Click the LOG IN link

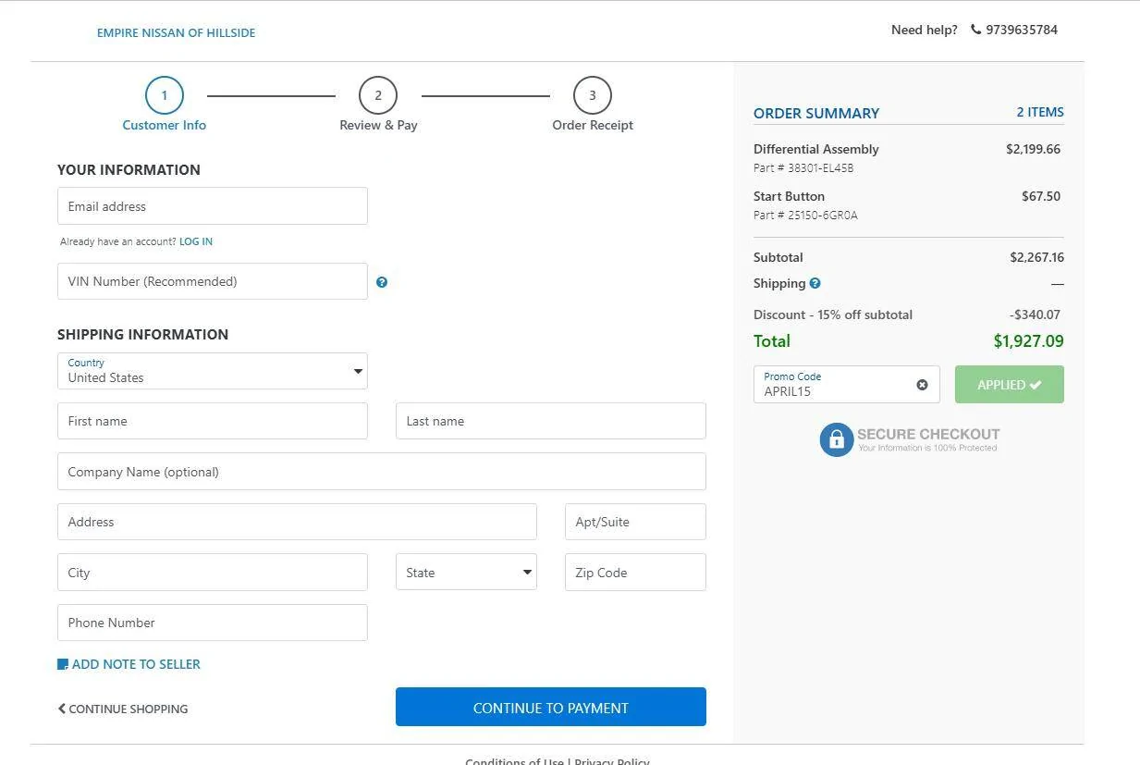196,241
